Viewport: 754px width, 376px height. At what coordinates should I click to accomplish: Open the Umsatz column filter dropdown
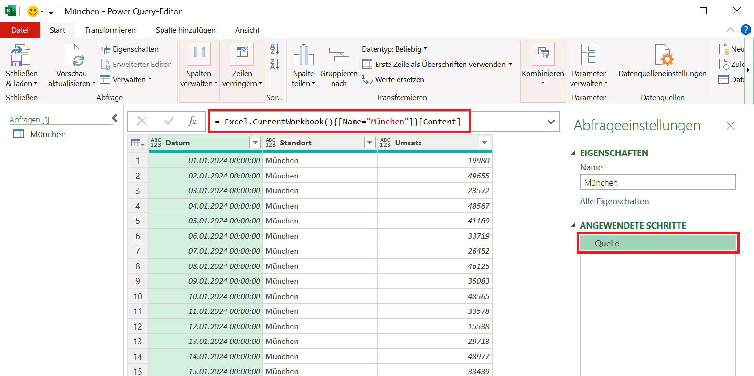(485, 143)
